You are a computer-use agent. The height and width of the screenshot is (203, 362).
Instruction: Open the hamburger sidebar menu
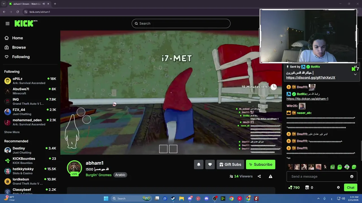coord(8,23)
